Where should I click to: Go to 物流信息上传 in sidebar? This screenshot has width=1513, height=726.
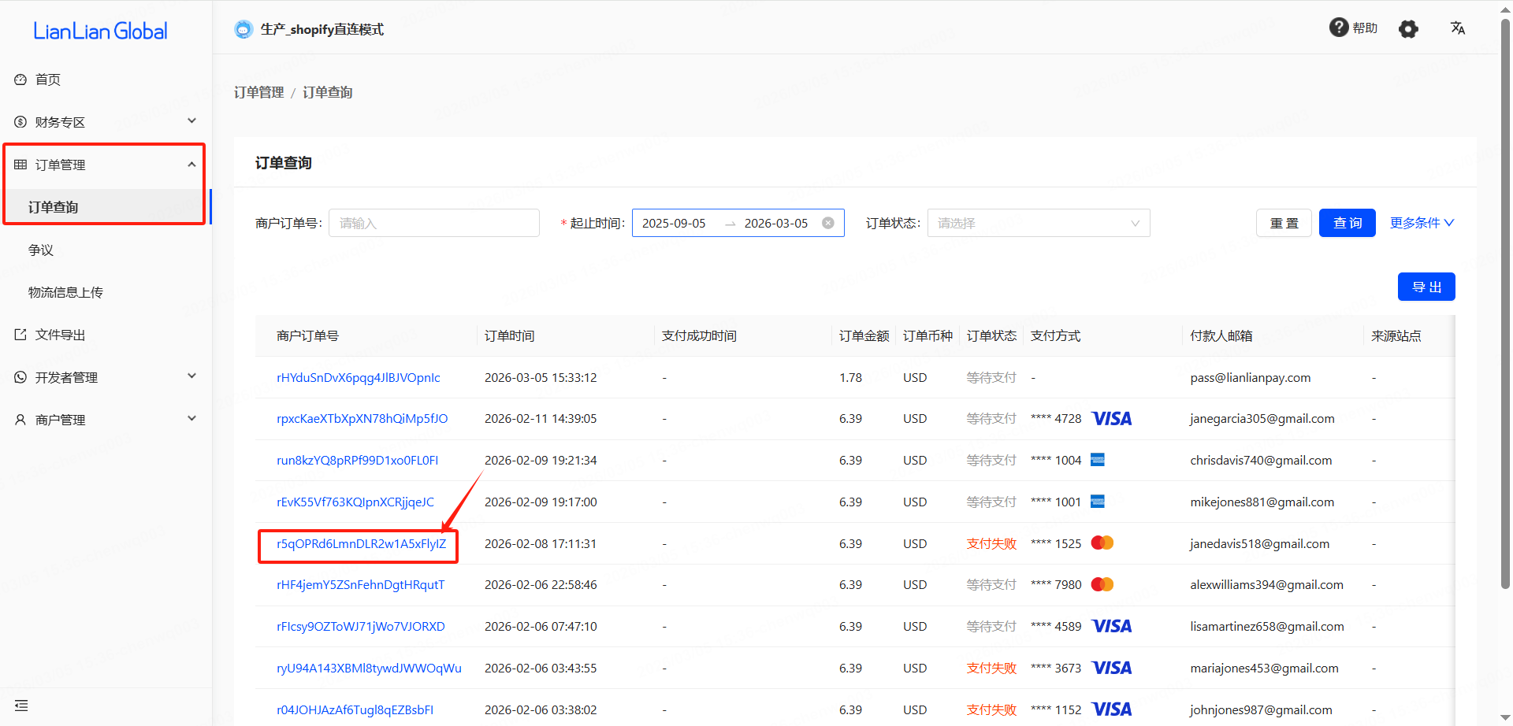point(65,292)
